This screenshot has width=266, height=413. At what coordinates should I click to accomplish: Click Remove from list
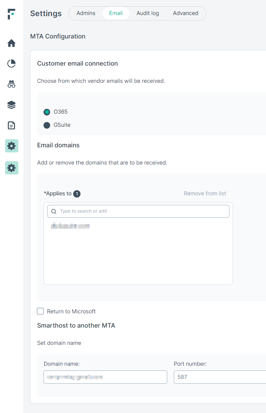point(205,193)
